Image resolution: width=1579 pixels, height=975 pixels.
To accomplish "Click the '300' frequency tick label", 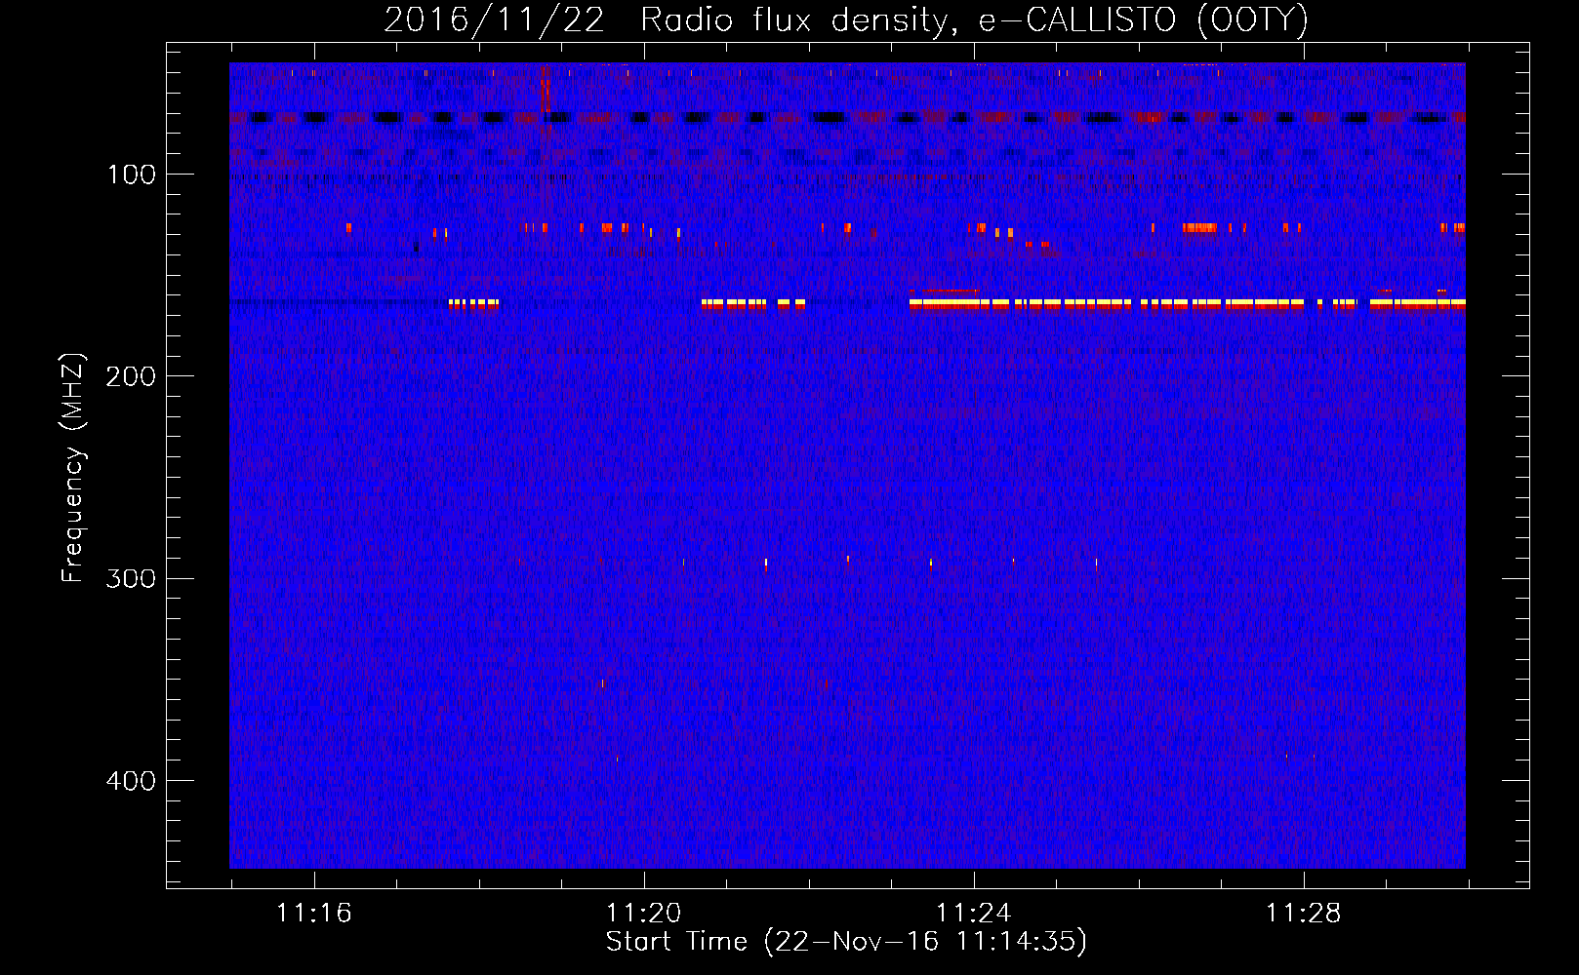I will pyautogui.click(x=131, y=578).
